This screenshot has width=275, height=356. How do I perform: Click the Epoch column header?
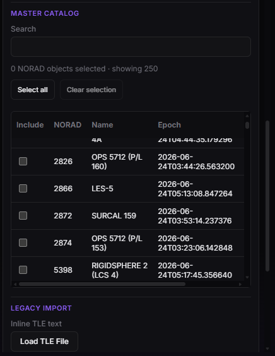(169, 125)
